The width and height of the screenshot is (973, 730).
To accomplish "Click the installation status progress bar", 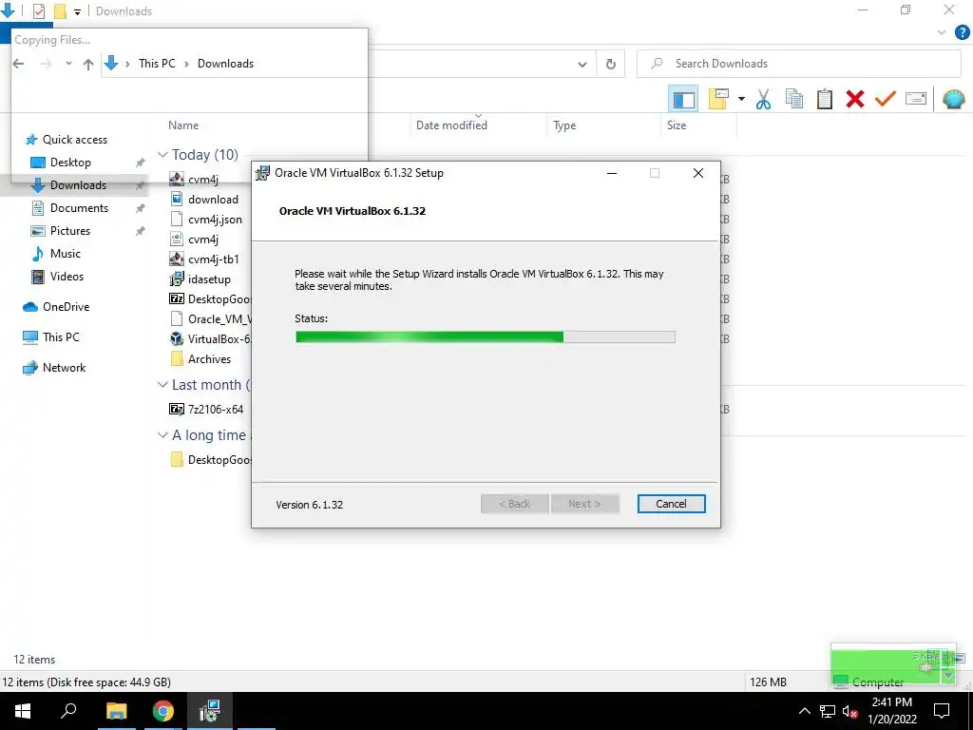I will click(486, 337).
